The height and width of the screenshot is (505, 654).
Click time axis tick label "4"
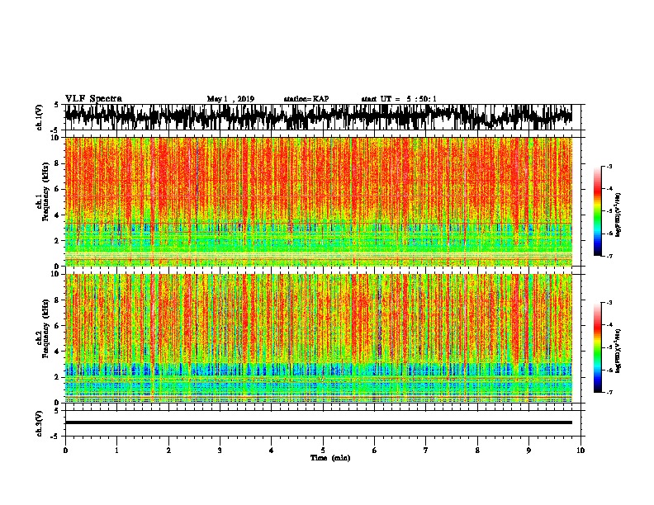click(x=272, y=451)
